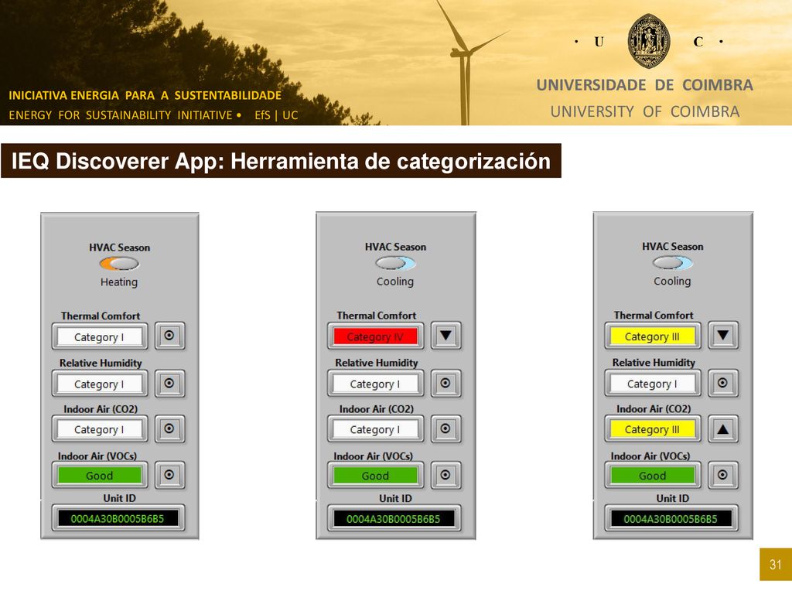Select Relative Humidity Category I field in right panel
The height and width of the screenshot is (594, 792).
(x=653, y=384)
